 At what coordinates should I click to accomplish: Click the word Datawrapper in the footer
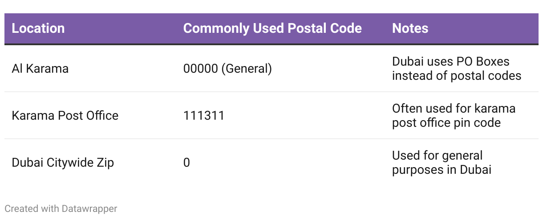[x=89, y=208]
